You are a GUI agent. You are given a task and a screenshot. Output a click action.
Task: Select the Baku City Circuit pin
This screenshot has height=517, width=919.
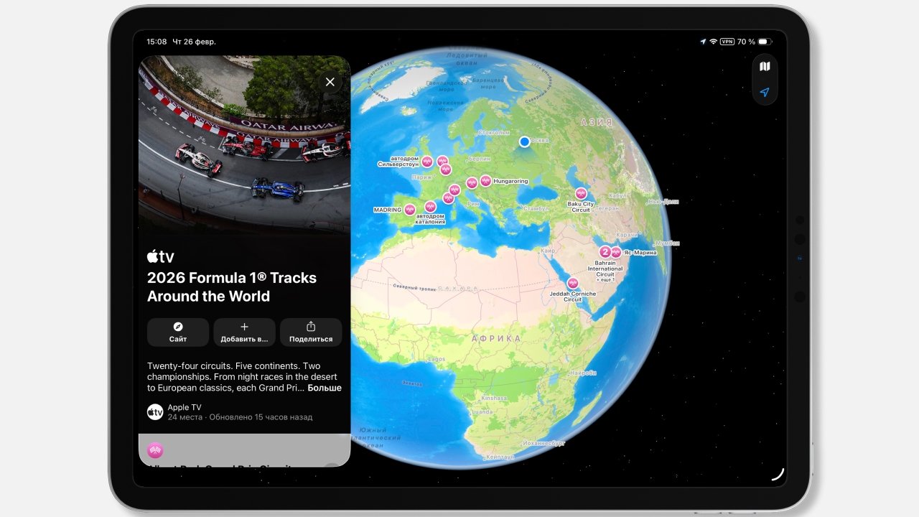[581, 194]
